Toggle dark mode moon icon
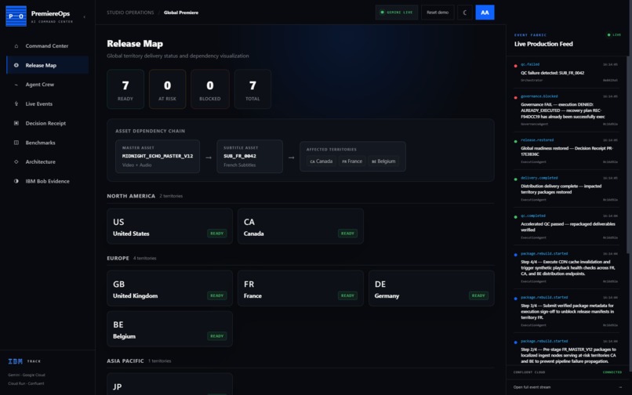This screenshot has width=632, height=395. point(465,13)
